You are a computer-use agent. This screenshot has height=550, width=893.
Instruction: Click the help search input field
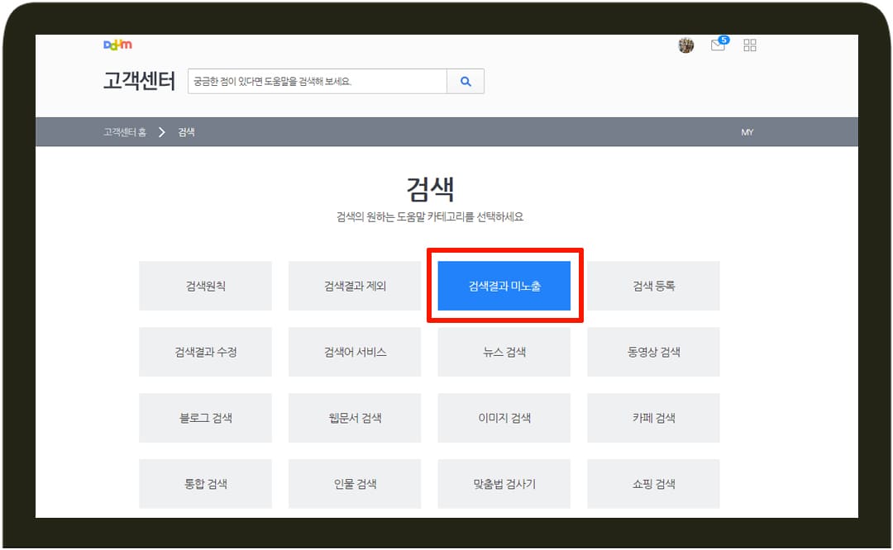[x=318, y=81]
